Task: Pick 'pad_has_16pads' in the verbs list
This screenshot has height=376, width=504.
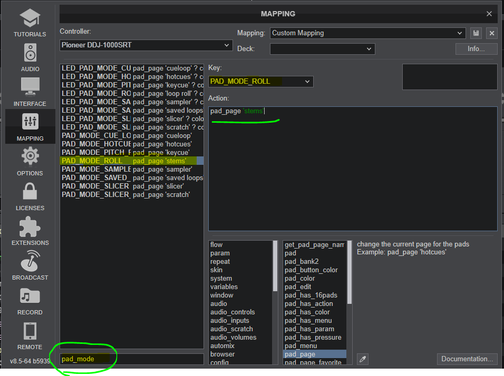Action: pos(315,295)
